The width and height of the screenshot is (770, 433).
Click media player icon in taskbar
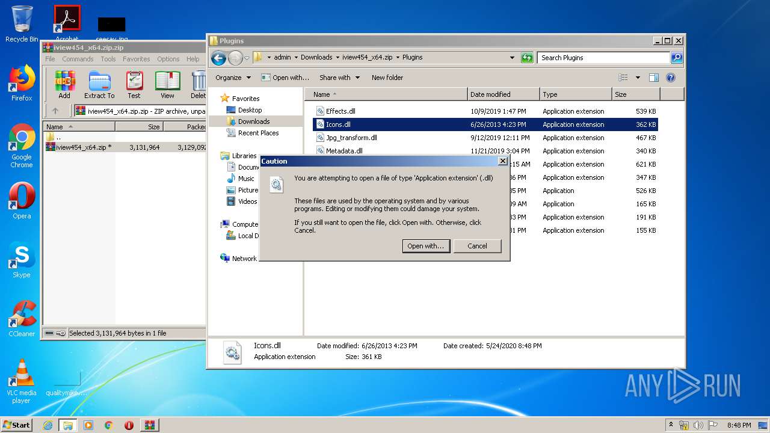coord(88,425)
